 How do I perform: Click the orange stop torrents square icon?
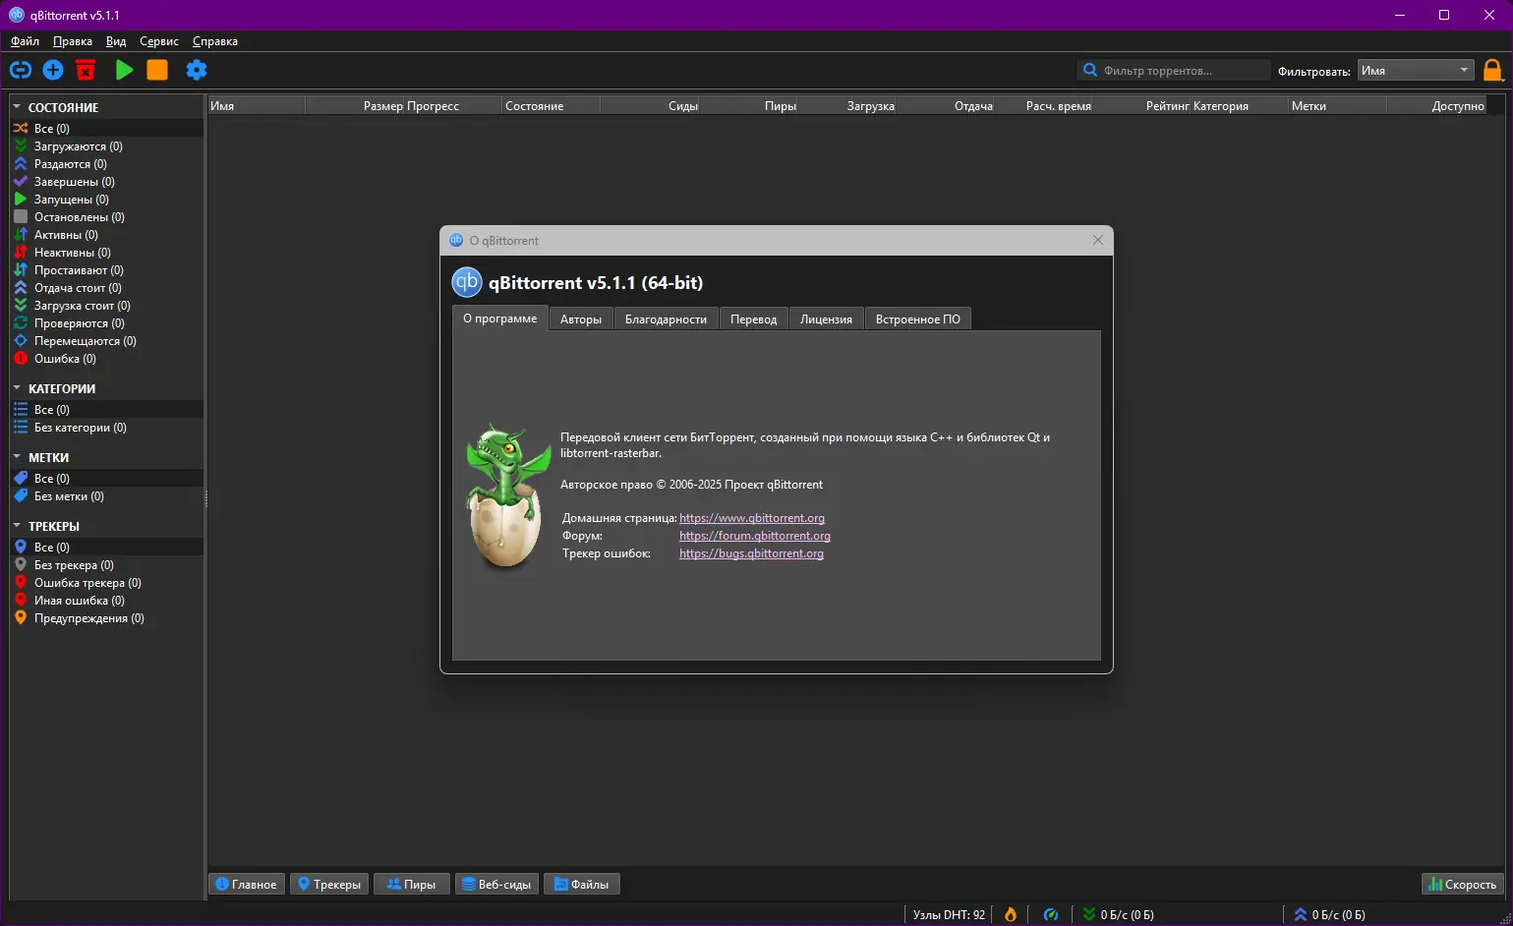coord(157,70)
